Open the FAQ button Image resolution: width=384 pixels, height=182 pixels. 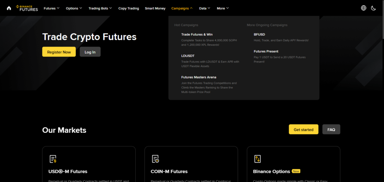point(331,129)
